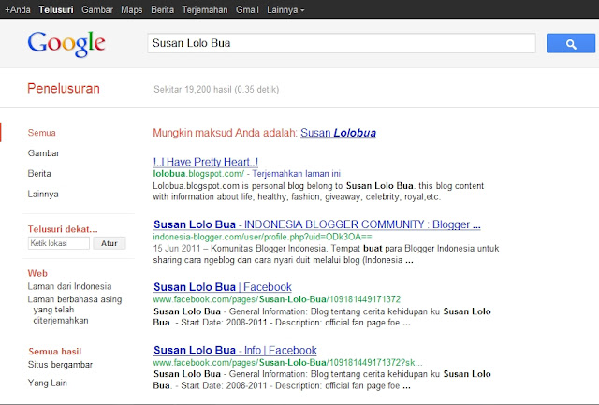Screen dimensions: 599x405
Task: Click the Atur button
Action: pos(110,243)
